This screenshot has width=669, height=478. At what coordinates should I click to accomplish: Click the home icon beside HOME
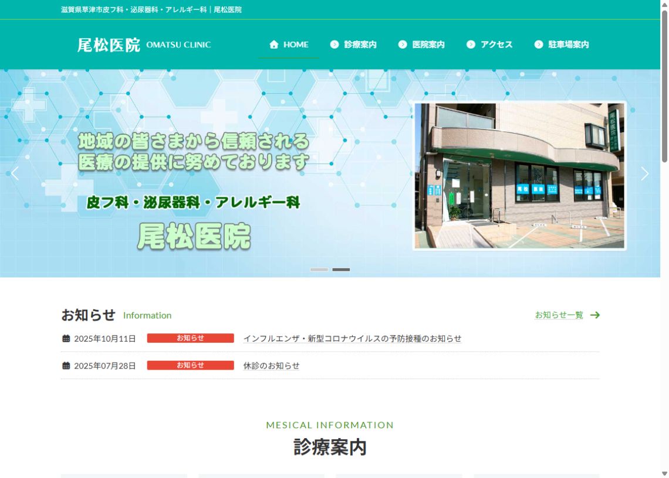point(274,45)
